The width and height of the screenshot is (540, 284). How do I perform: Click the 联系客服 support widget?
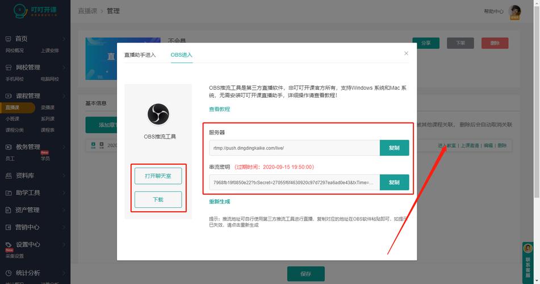[x=528, y=259]
